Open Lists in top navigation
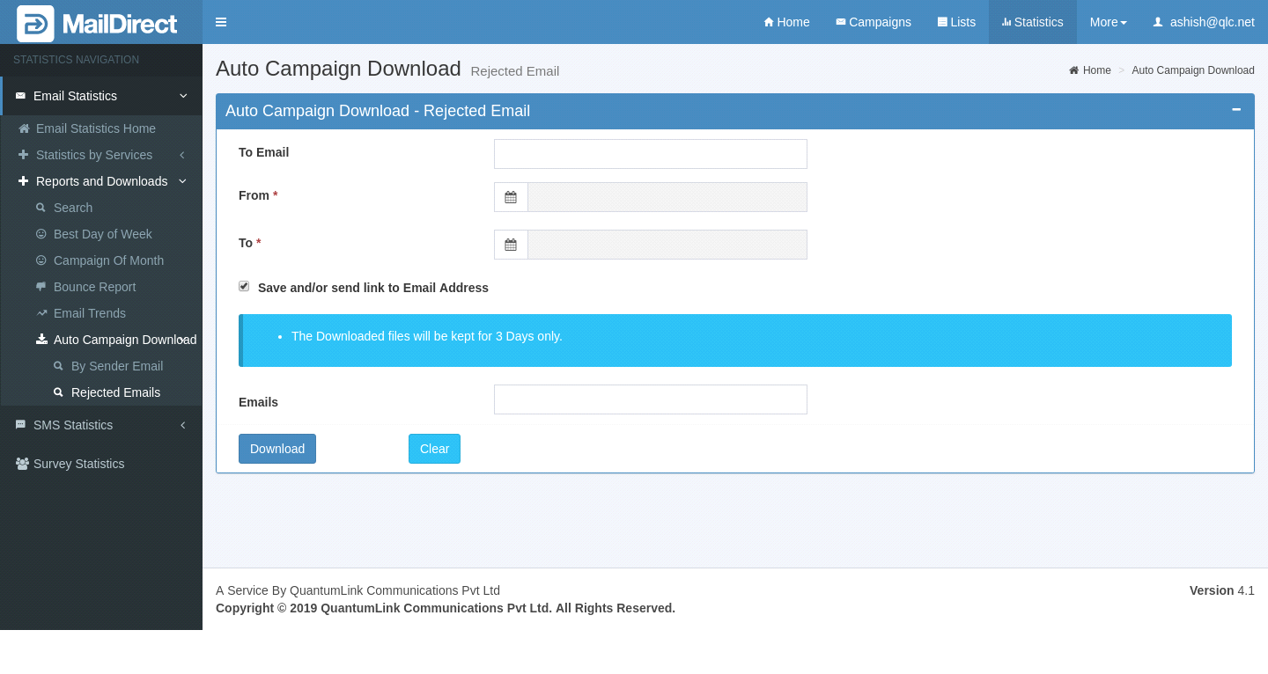Screen dimensions: 1268x674 (956, 22)
